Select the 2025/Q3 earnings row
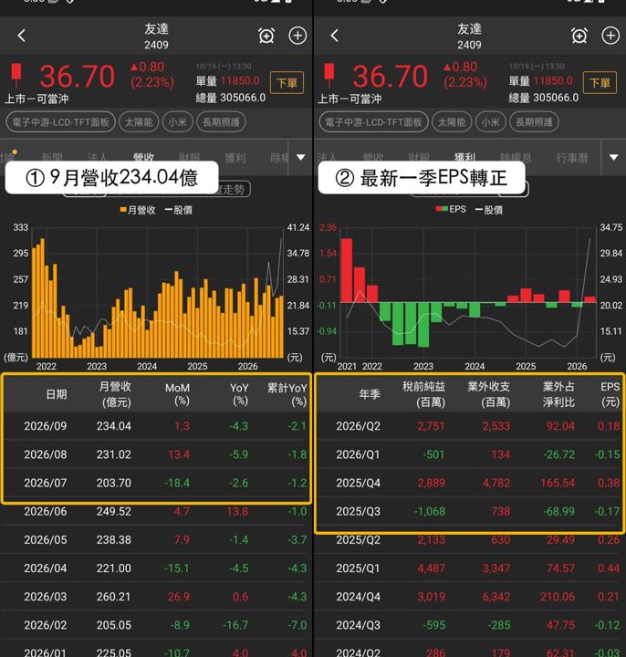Screen dimensions: 626x657 469,511
